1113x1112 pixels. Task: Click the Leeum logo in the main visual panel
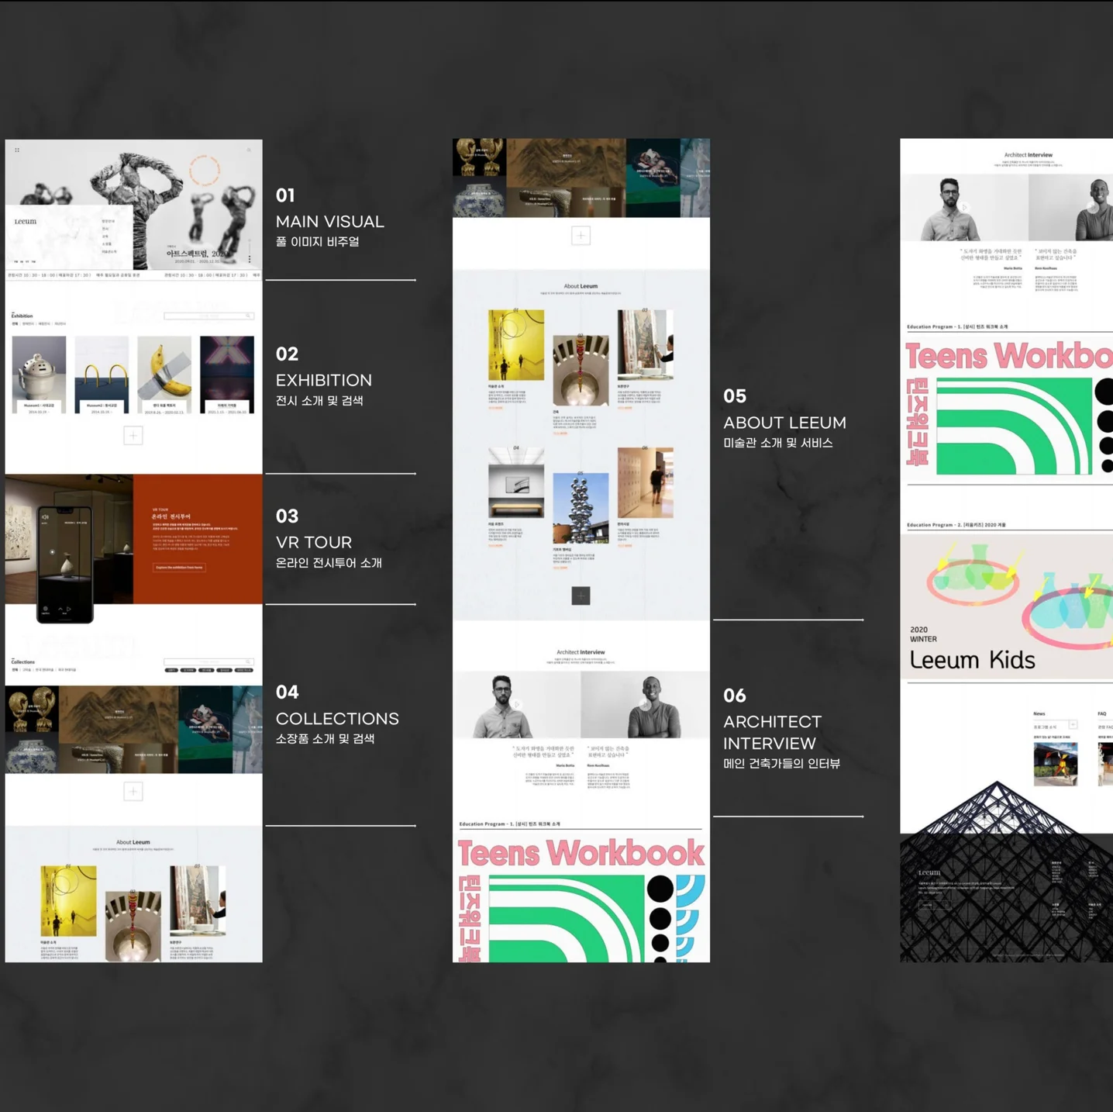point(26,221)
